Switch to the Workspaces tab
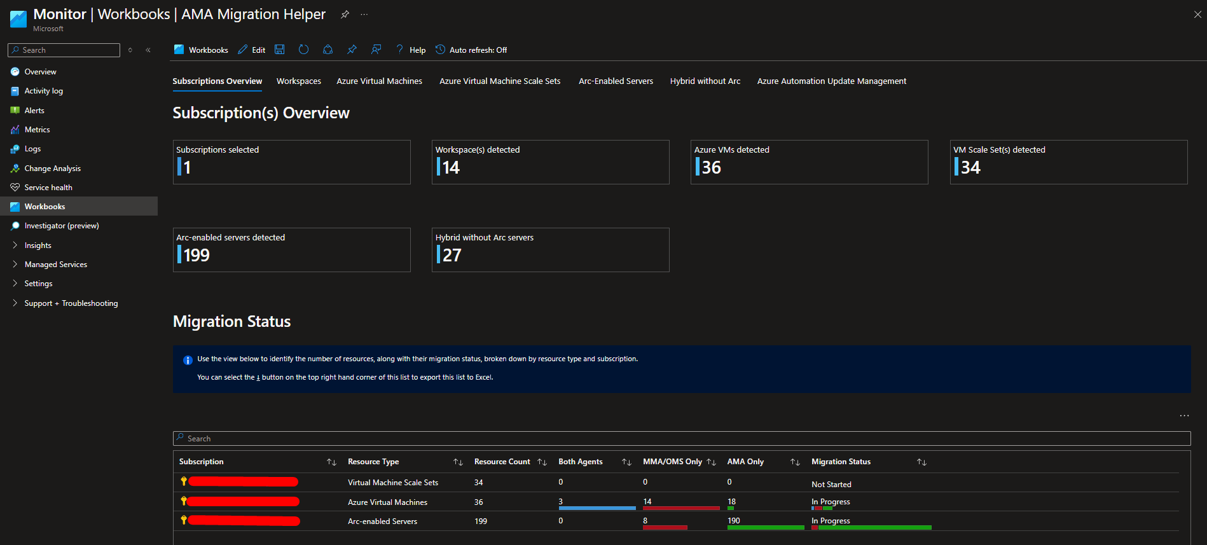 pos(298,81)
